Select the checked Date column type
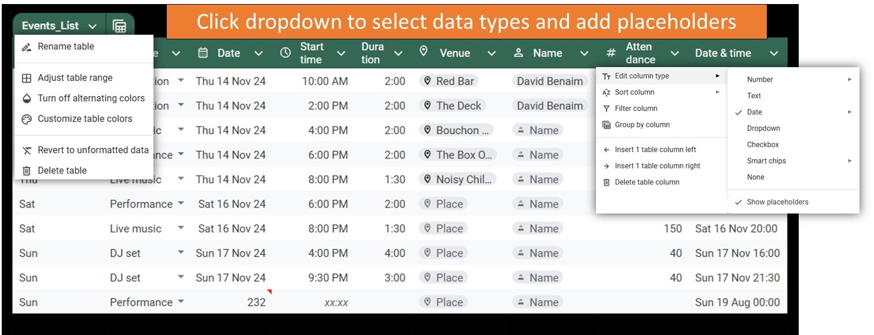 754,112
